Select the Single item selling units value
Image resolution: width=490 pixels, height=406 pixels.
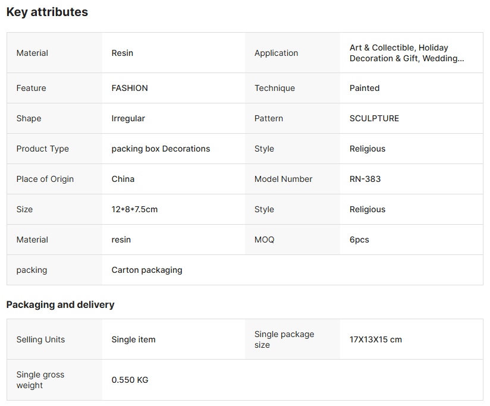(133, 339)
